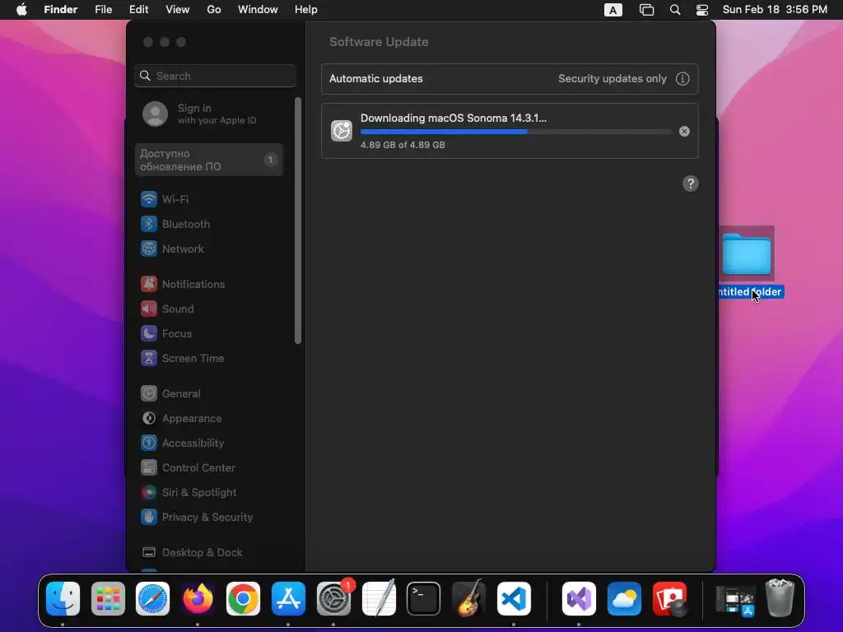Screen dimensions: 843x632
Task: Open the software update available notice
Action: [x=209, y=160]
